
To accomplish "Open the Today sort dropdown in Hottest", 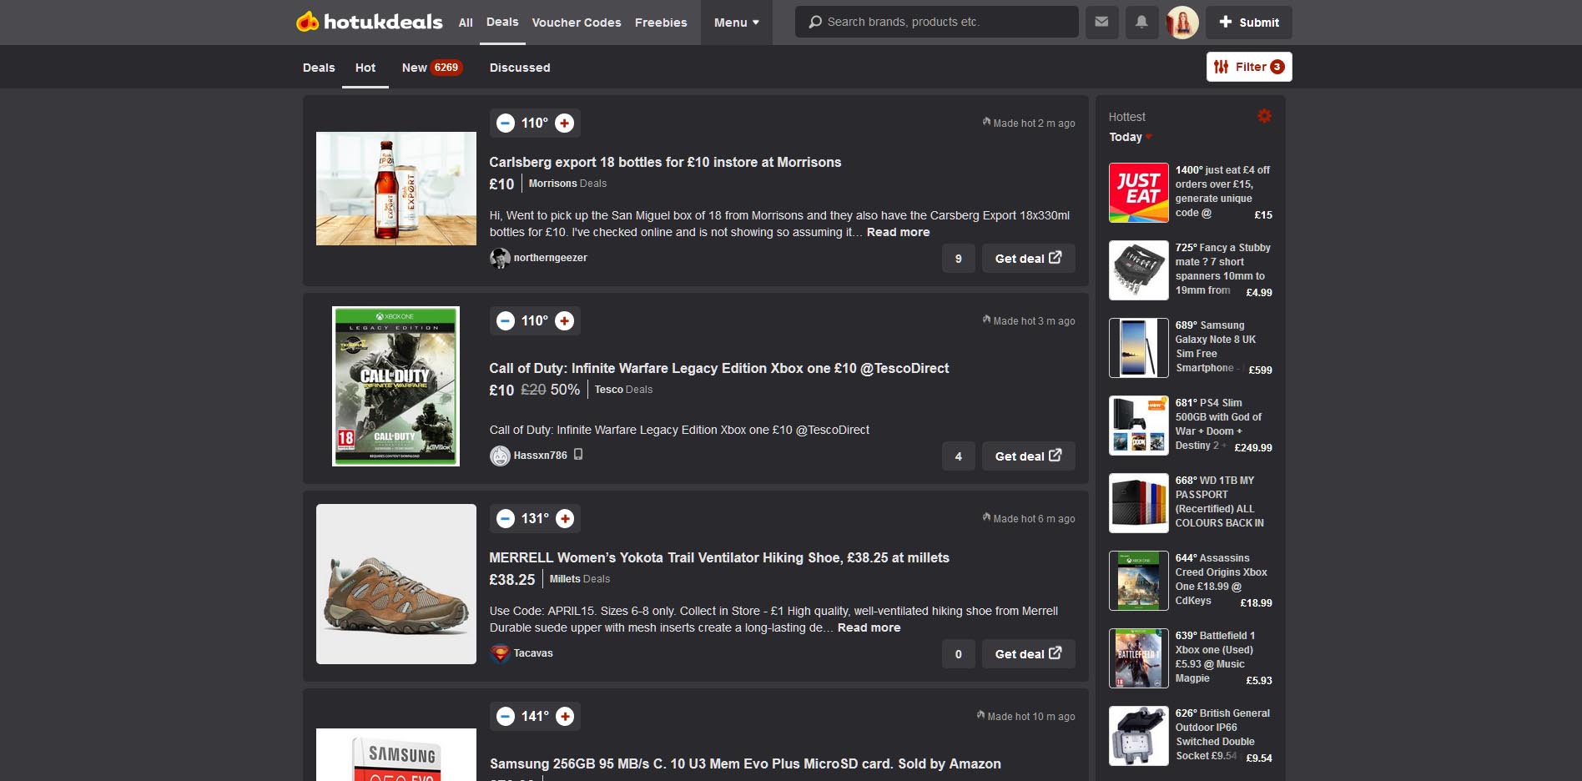I will pos(1129,137).
